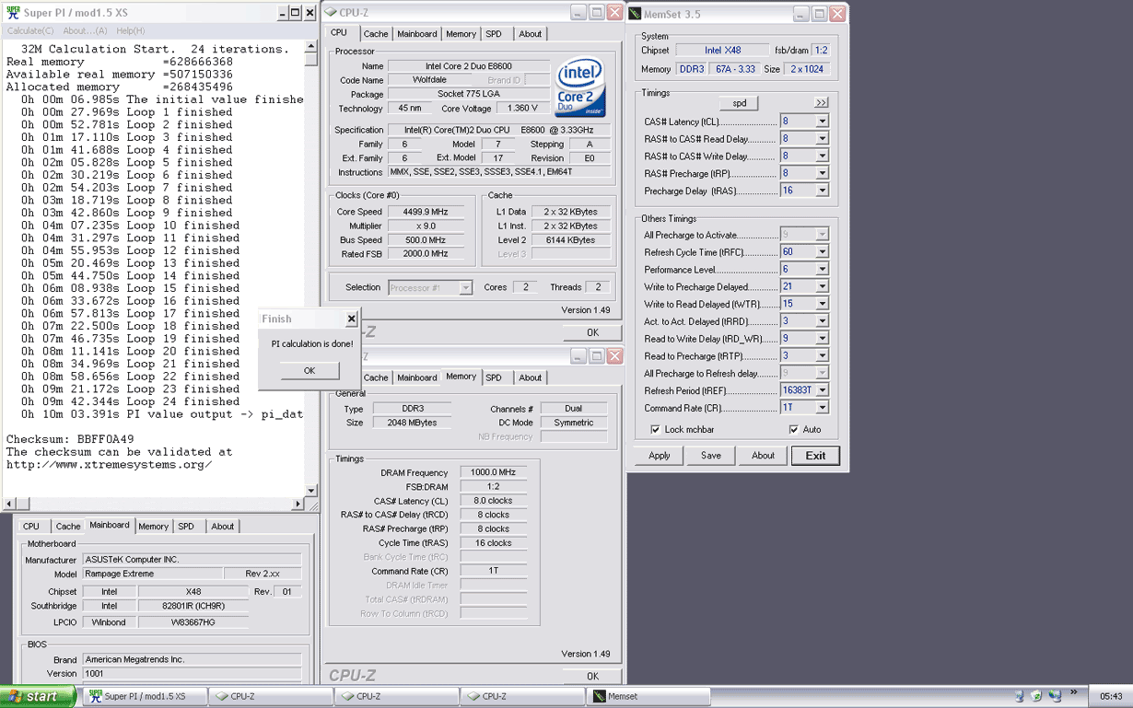The image size is (1133, 708).
Task: Switch to Mainboard tab in the top CPU-Z window
Action: [x=417, y=34]
